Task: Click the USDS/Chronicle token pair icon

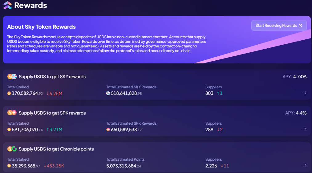Action: coord(12,149)
